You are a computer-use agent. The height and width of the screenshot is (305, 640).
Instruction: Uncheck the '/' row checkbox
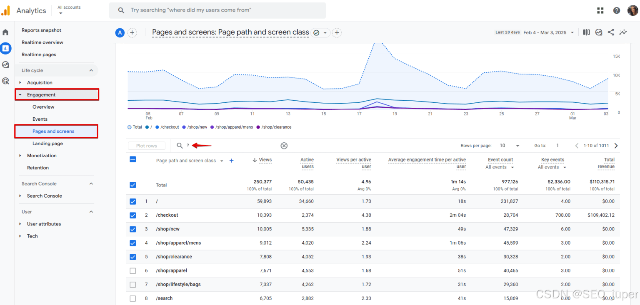[133, 201]
